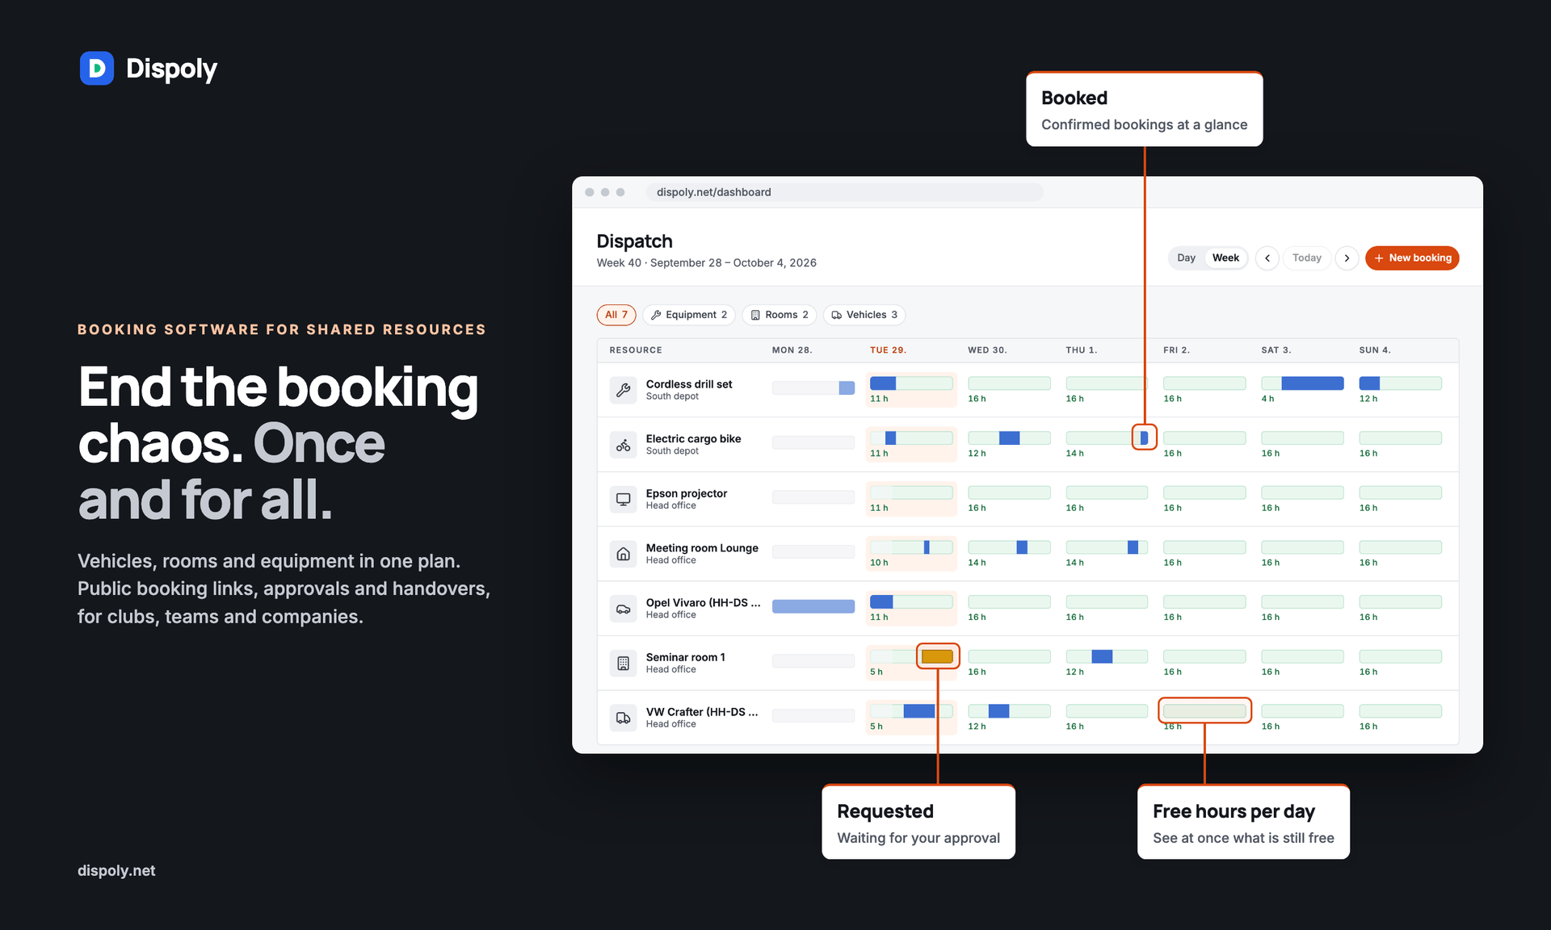This screenshot has width=1551, height=930.
Task: Click the New booking button
Action: coord(1412,258)
